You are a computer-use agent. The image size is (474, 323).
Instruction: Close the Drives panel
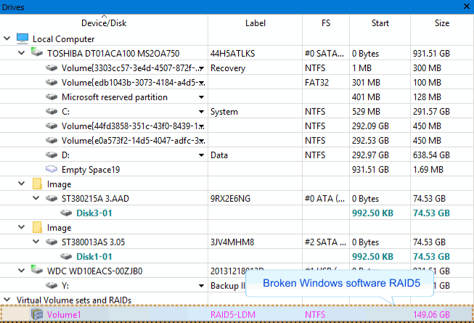click(x=467, y=7)
